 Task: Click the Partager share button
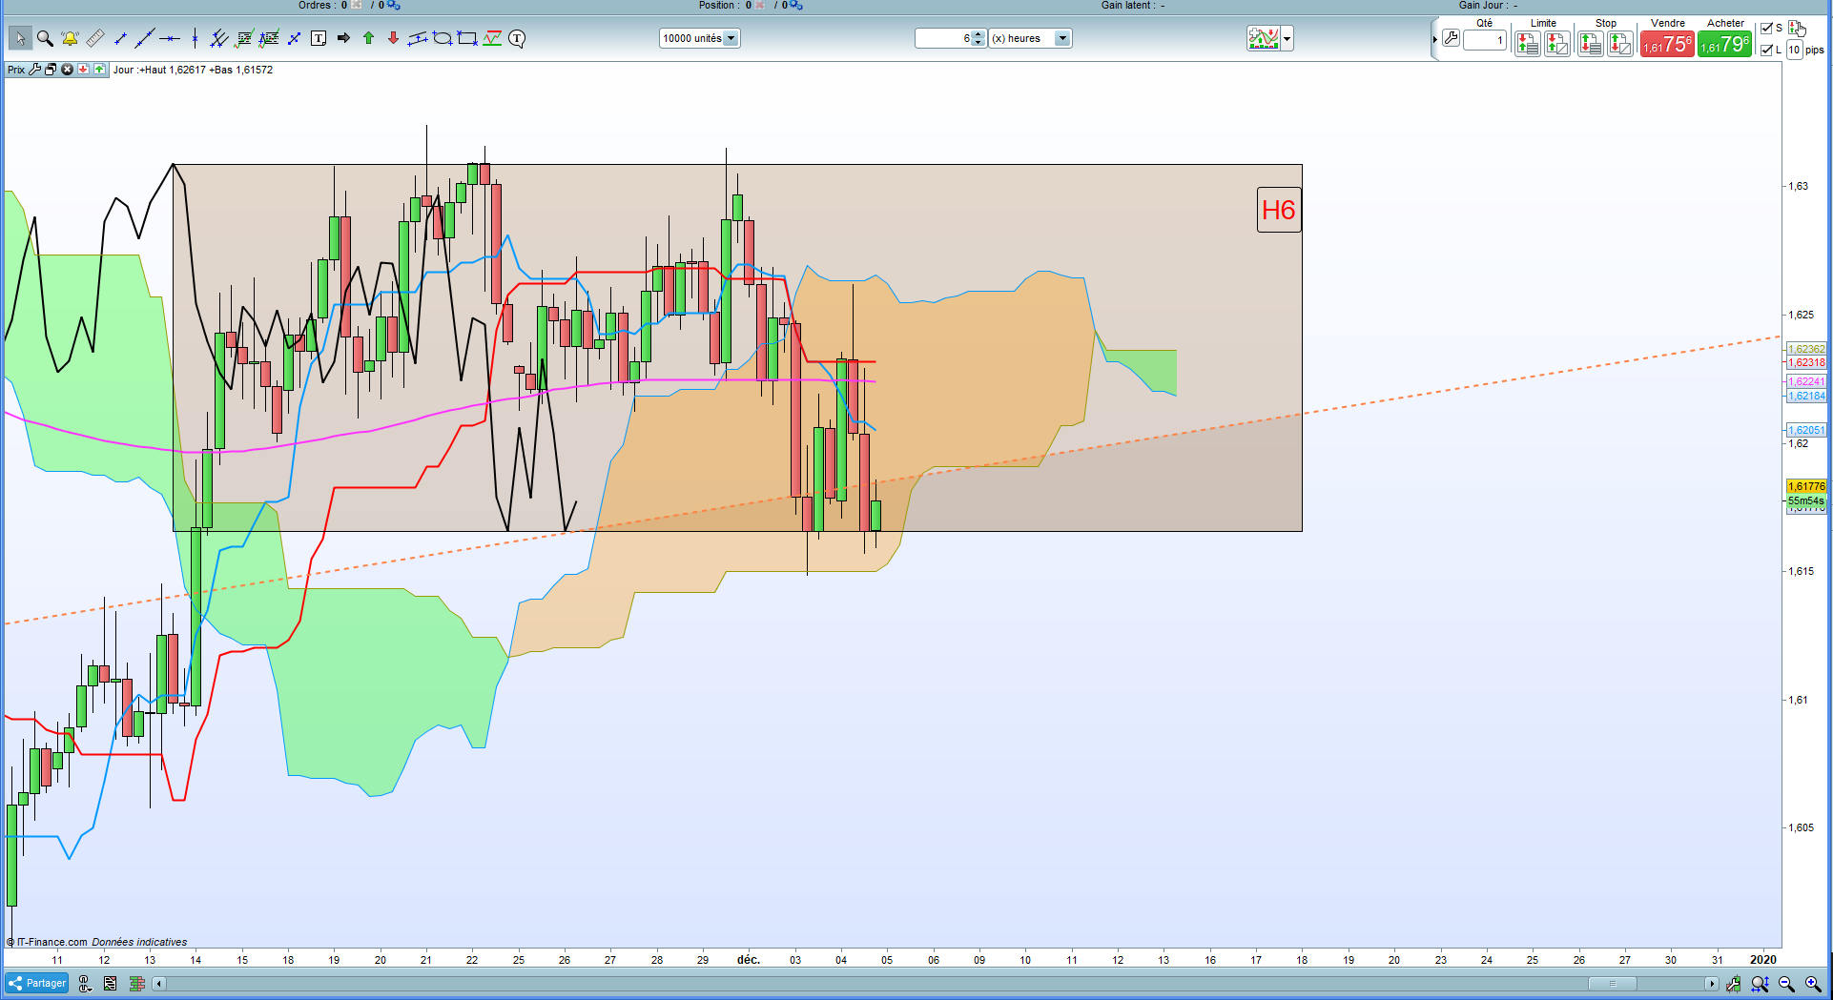37,983
